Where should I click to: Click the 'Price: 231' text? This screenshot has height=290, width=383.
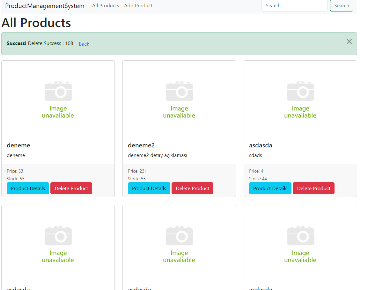click(x=137, y=171)
